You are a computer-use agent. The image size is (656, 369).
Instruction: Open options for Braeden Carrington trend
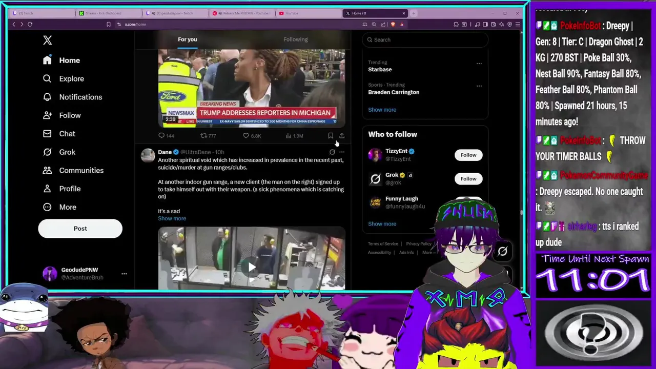tap(479, 86)
